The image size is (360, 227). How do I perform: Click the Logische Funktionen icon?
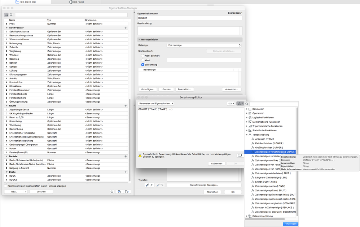[250, 118]
